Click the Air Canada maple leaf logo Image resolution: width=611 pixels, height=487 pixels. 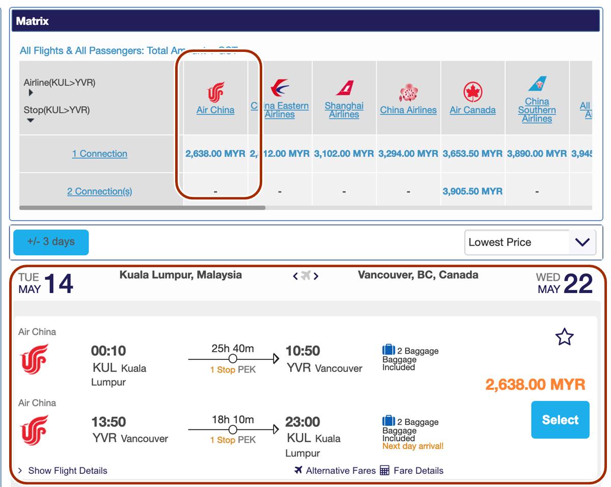coord(473,92)
